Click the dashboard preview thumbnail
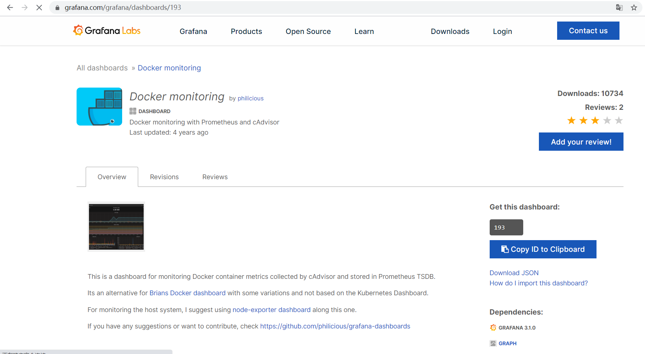645x354 pixels. coord(116,226)
